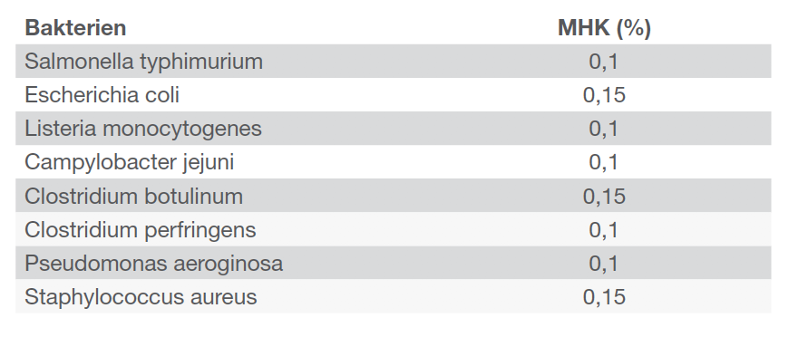
Task: Select the Escherichia coli cell
Action: [x=102, y=94]
